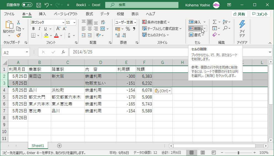Click the Format Painter brush icon
The height and width of the screenshot is (156, 274).
19,35
